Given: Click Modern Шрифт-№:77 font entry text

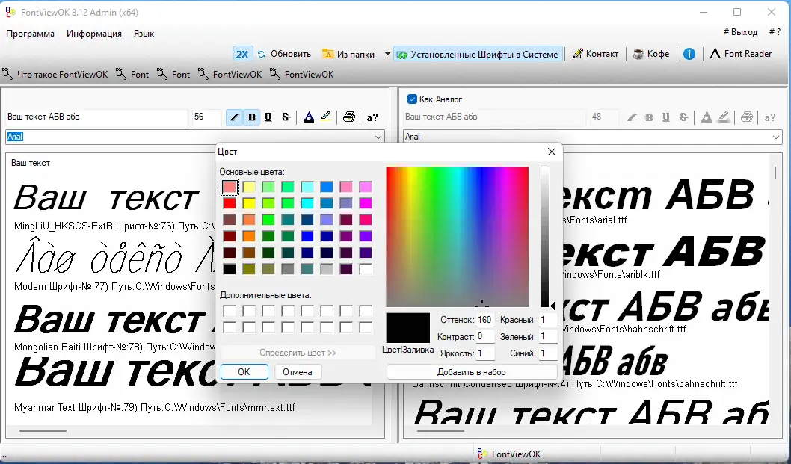Looking at the screenshot, I should [x=114, y=286].
